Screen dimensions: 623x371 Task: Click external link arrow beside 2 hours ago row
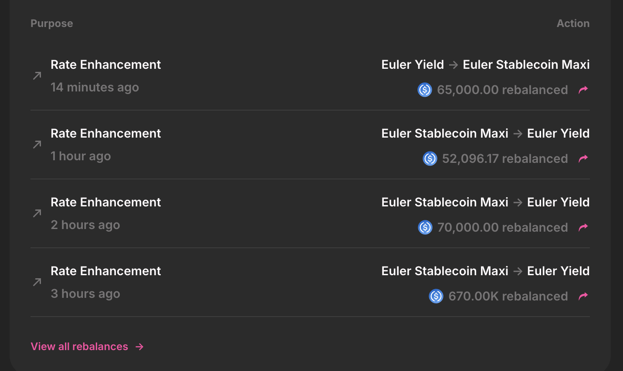click(x=37, y=213)
